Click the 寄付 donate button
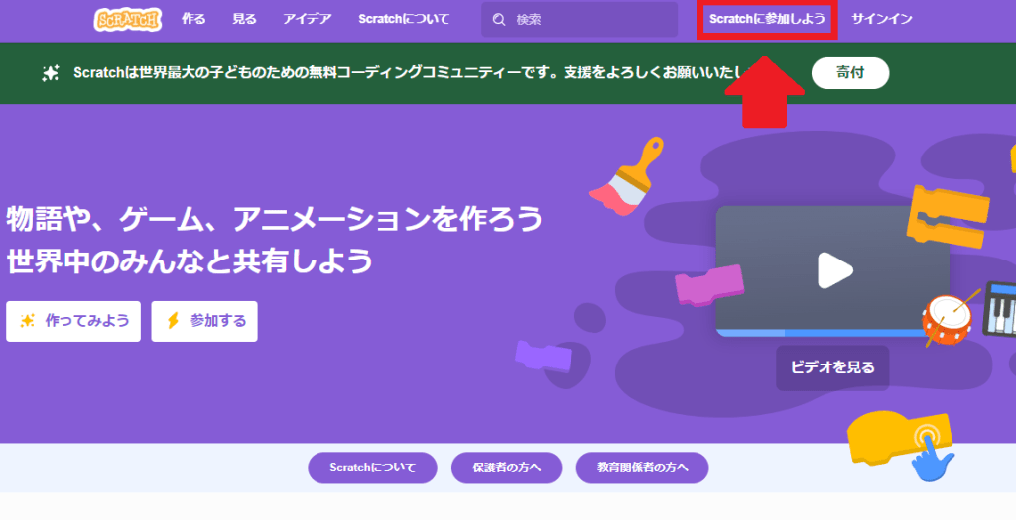This screenshot has width=1016, height=520. tap(850, 73)
